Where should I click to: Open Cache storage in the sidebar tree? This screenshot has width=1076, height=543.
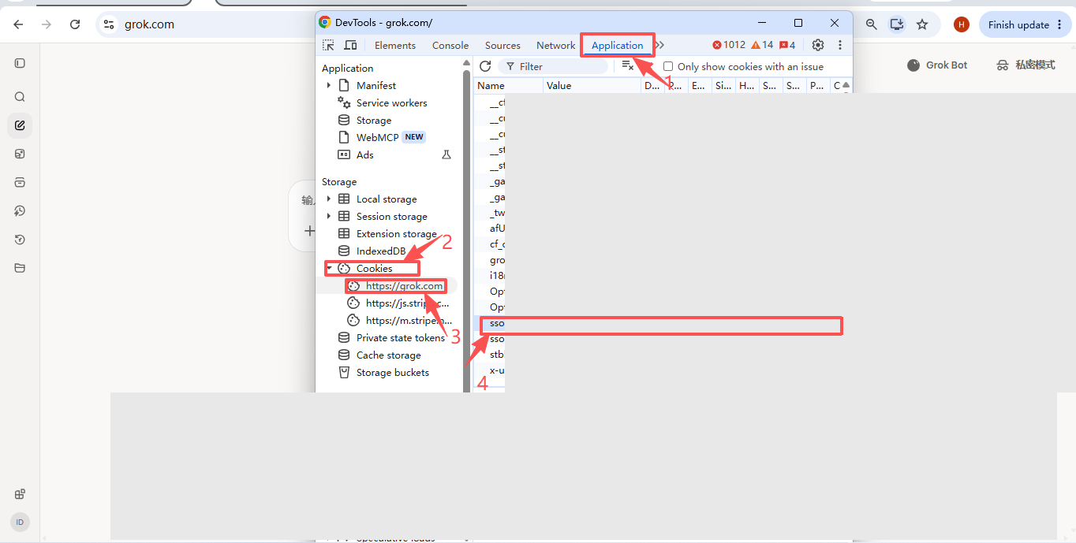pos(388,355)
